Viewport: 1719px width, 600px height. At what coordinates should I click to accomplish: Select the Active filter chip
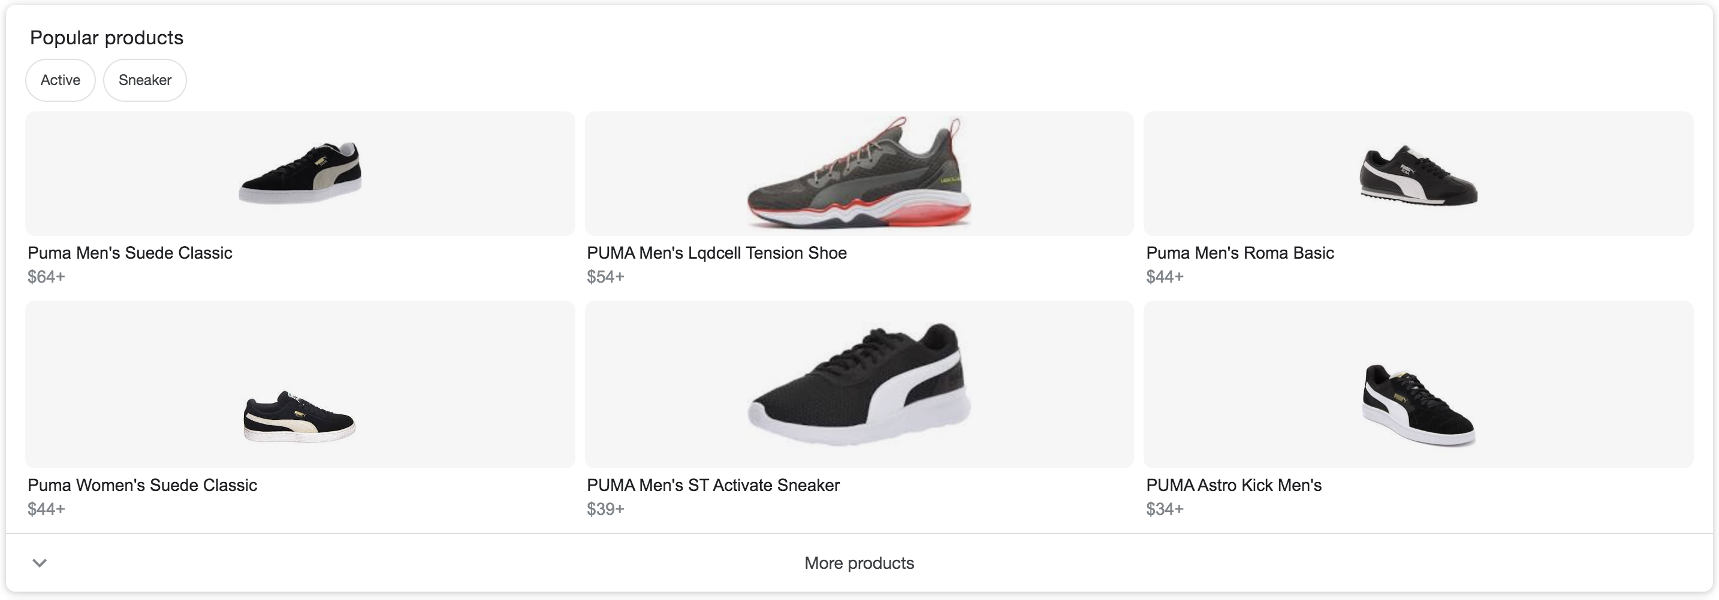[60, 80]
